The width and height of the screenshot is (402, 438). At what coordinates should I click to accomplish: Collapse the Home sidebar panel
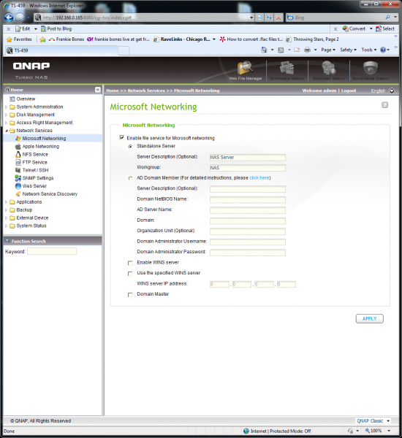tap(98, 90)
